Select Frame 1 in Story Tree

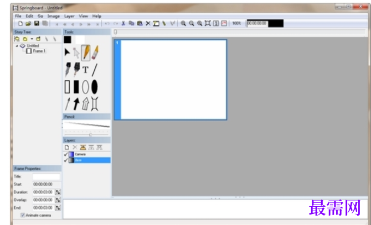(x=39, y=51)
